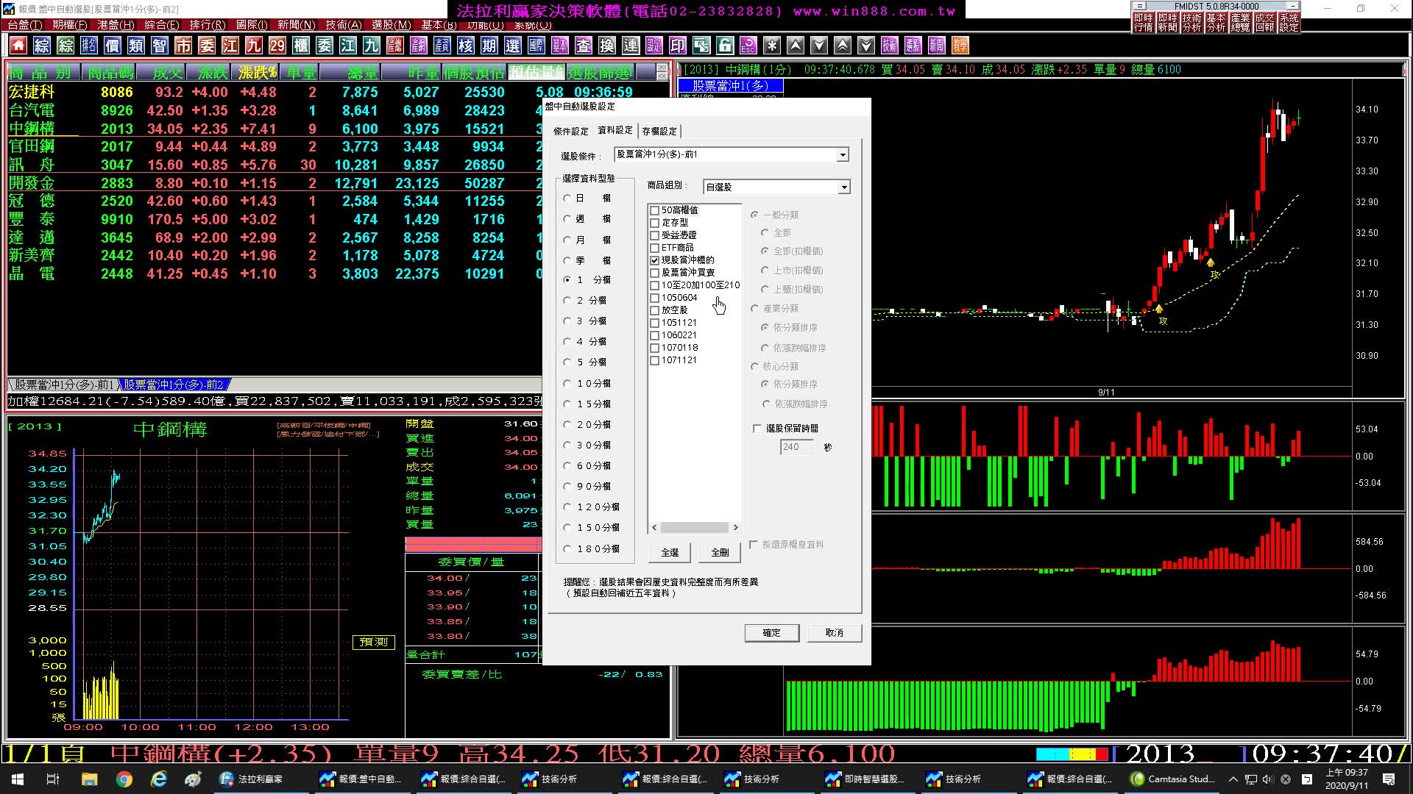The height and width of the screenshot is (794, 1413).
Task: Click the green padlock toolbar icon
Action: 725,46
